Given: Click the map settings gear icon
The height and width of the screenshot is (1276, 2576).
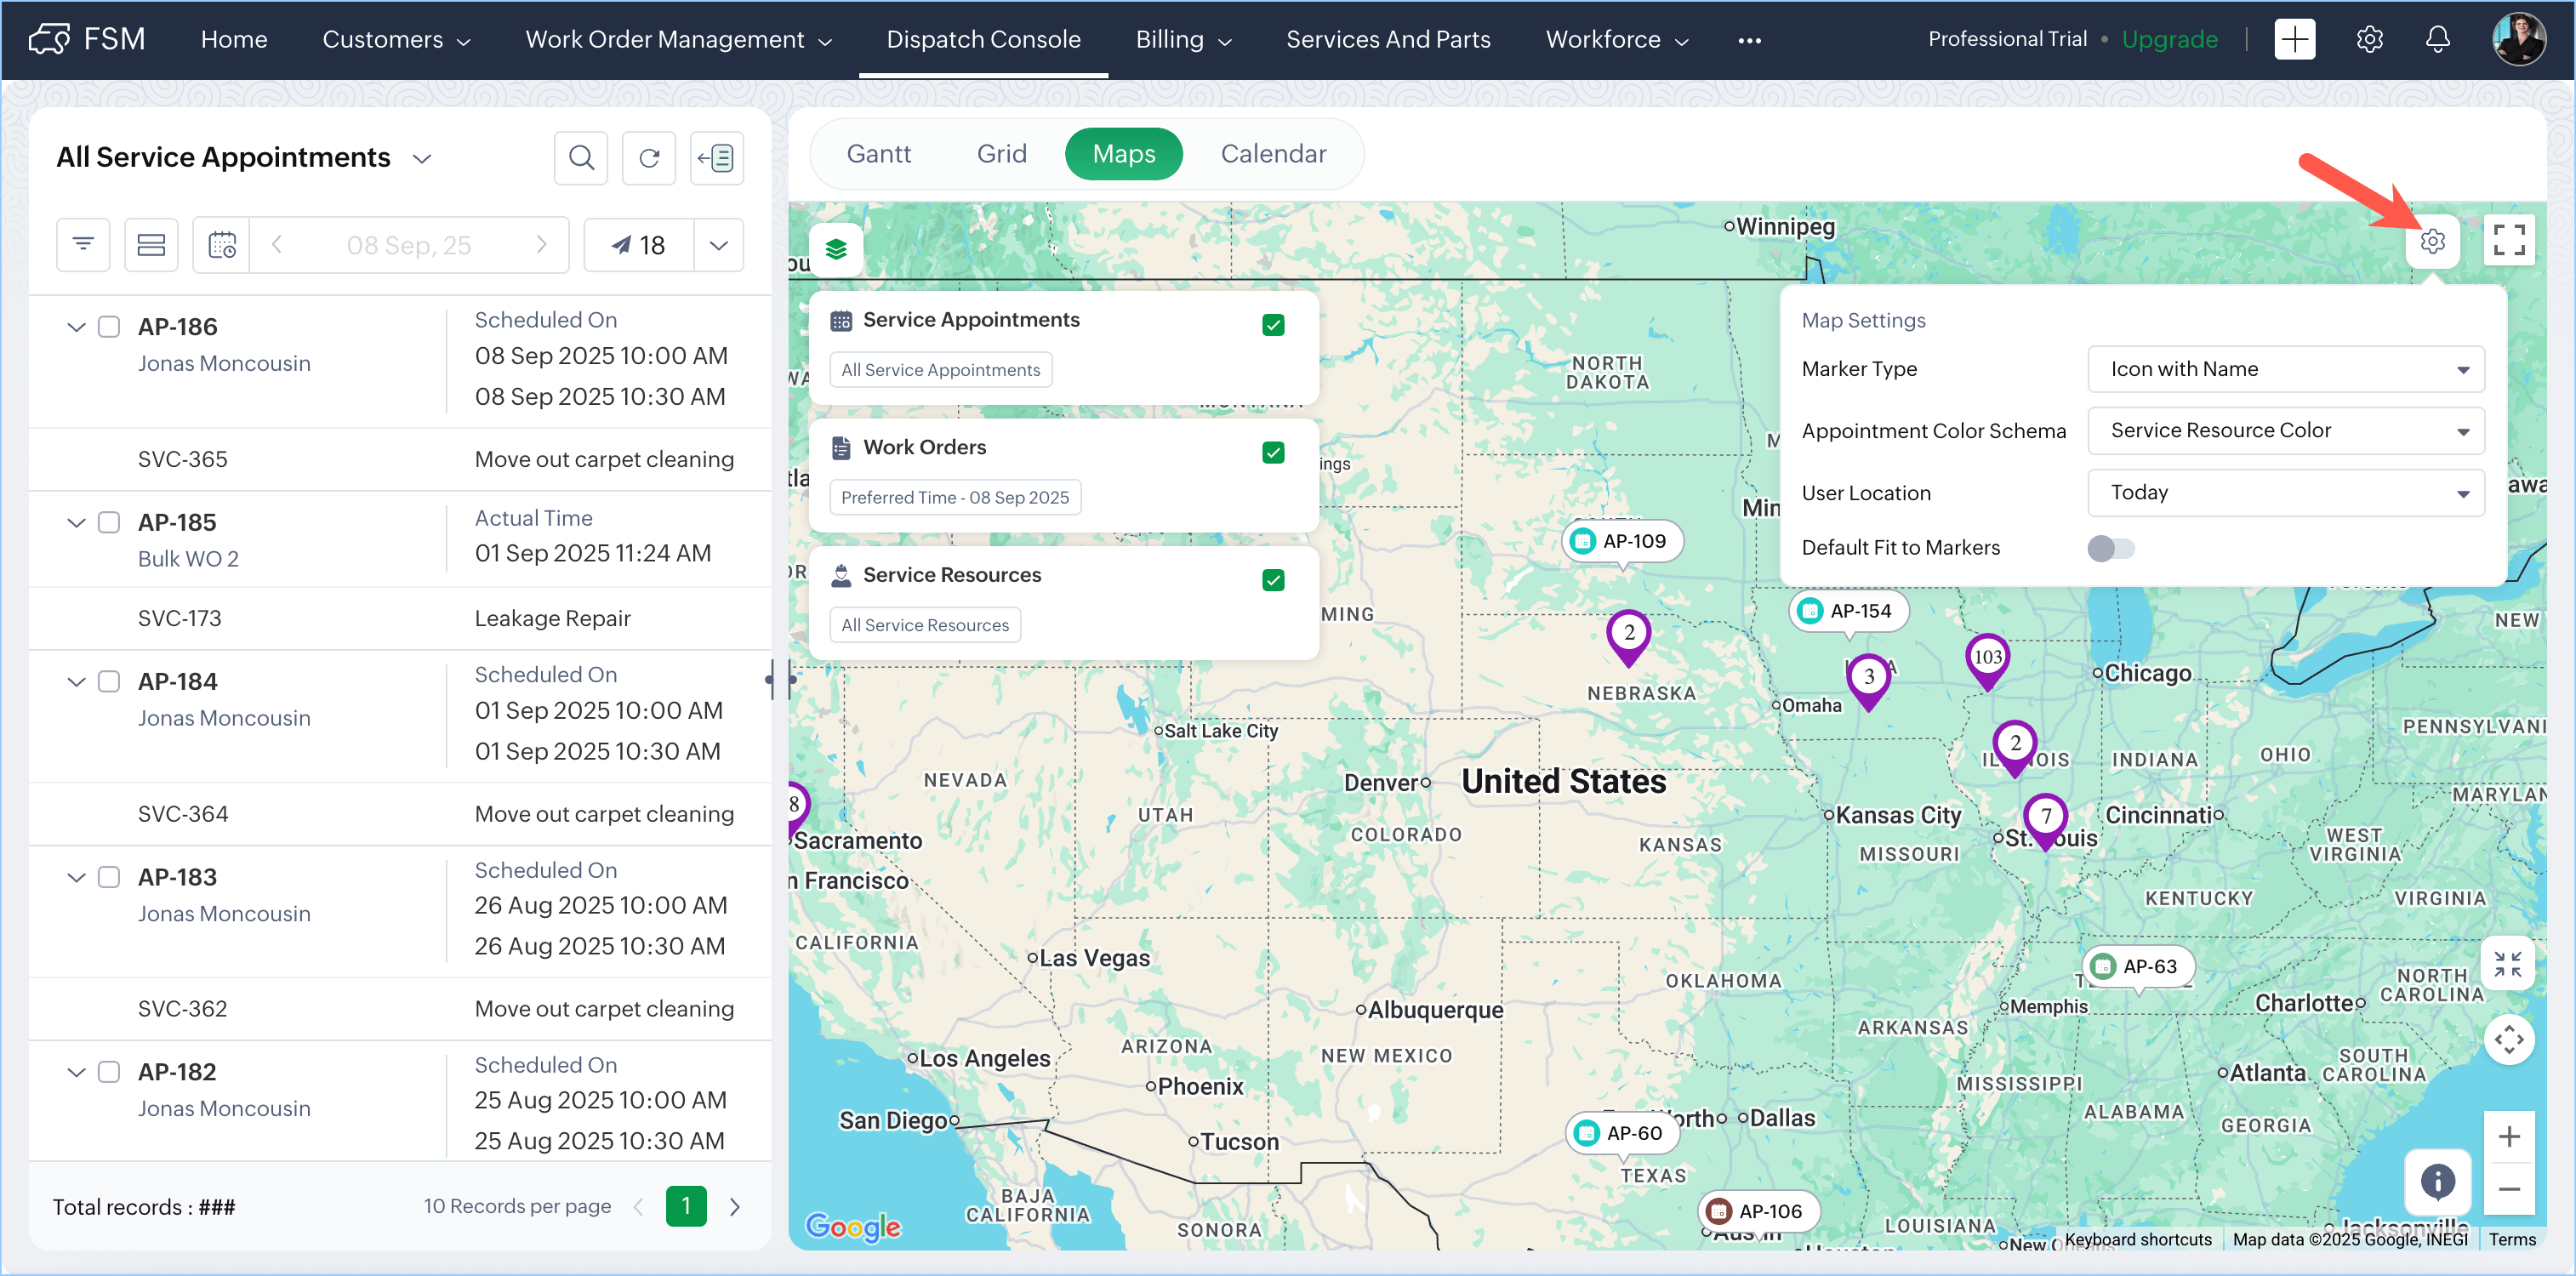Looking at the screenshot, I should [2432, 241].
